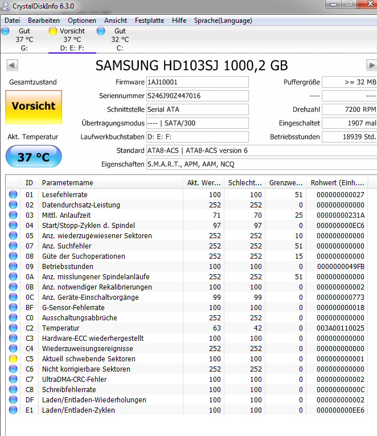Click status icon of row C2 Temperatur

click(13, 328)
